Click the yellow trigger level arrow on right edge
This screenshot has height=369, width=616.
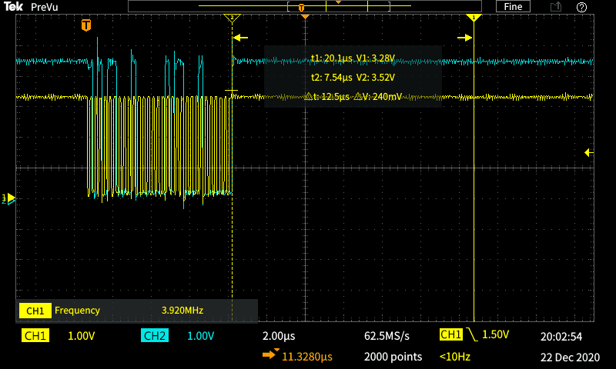tap(589, 153)
